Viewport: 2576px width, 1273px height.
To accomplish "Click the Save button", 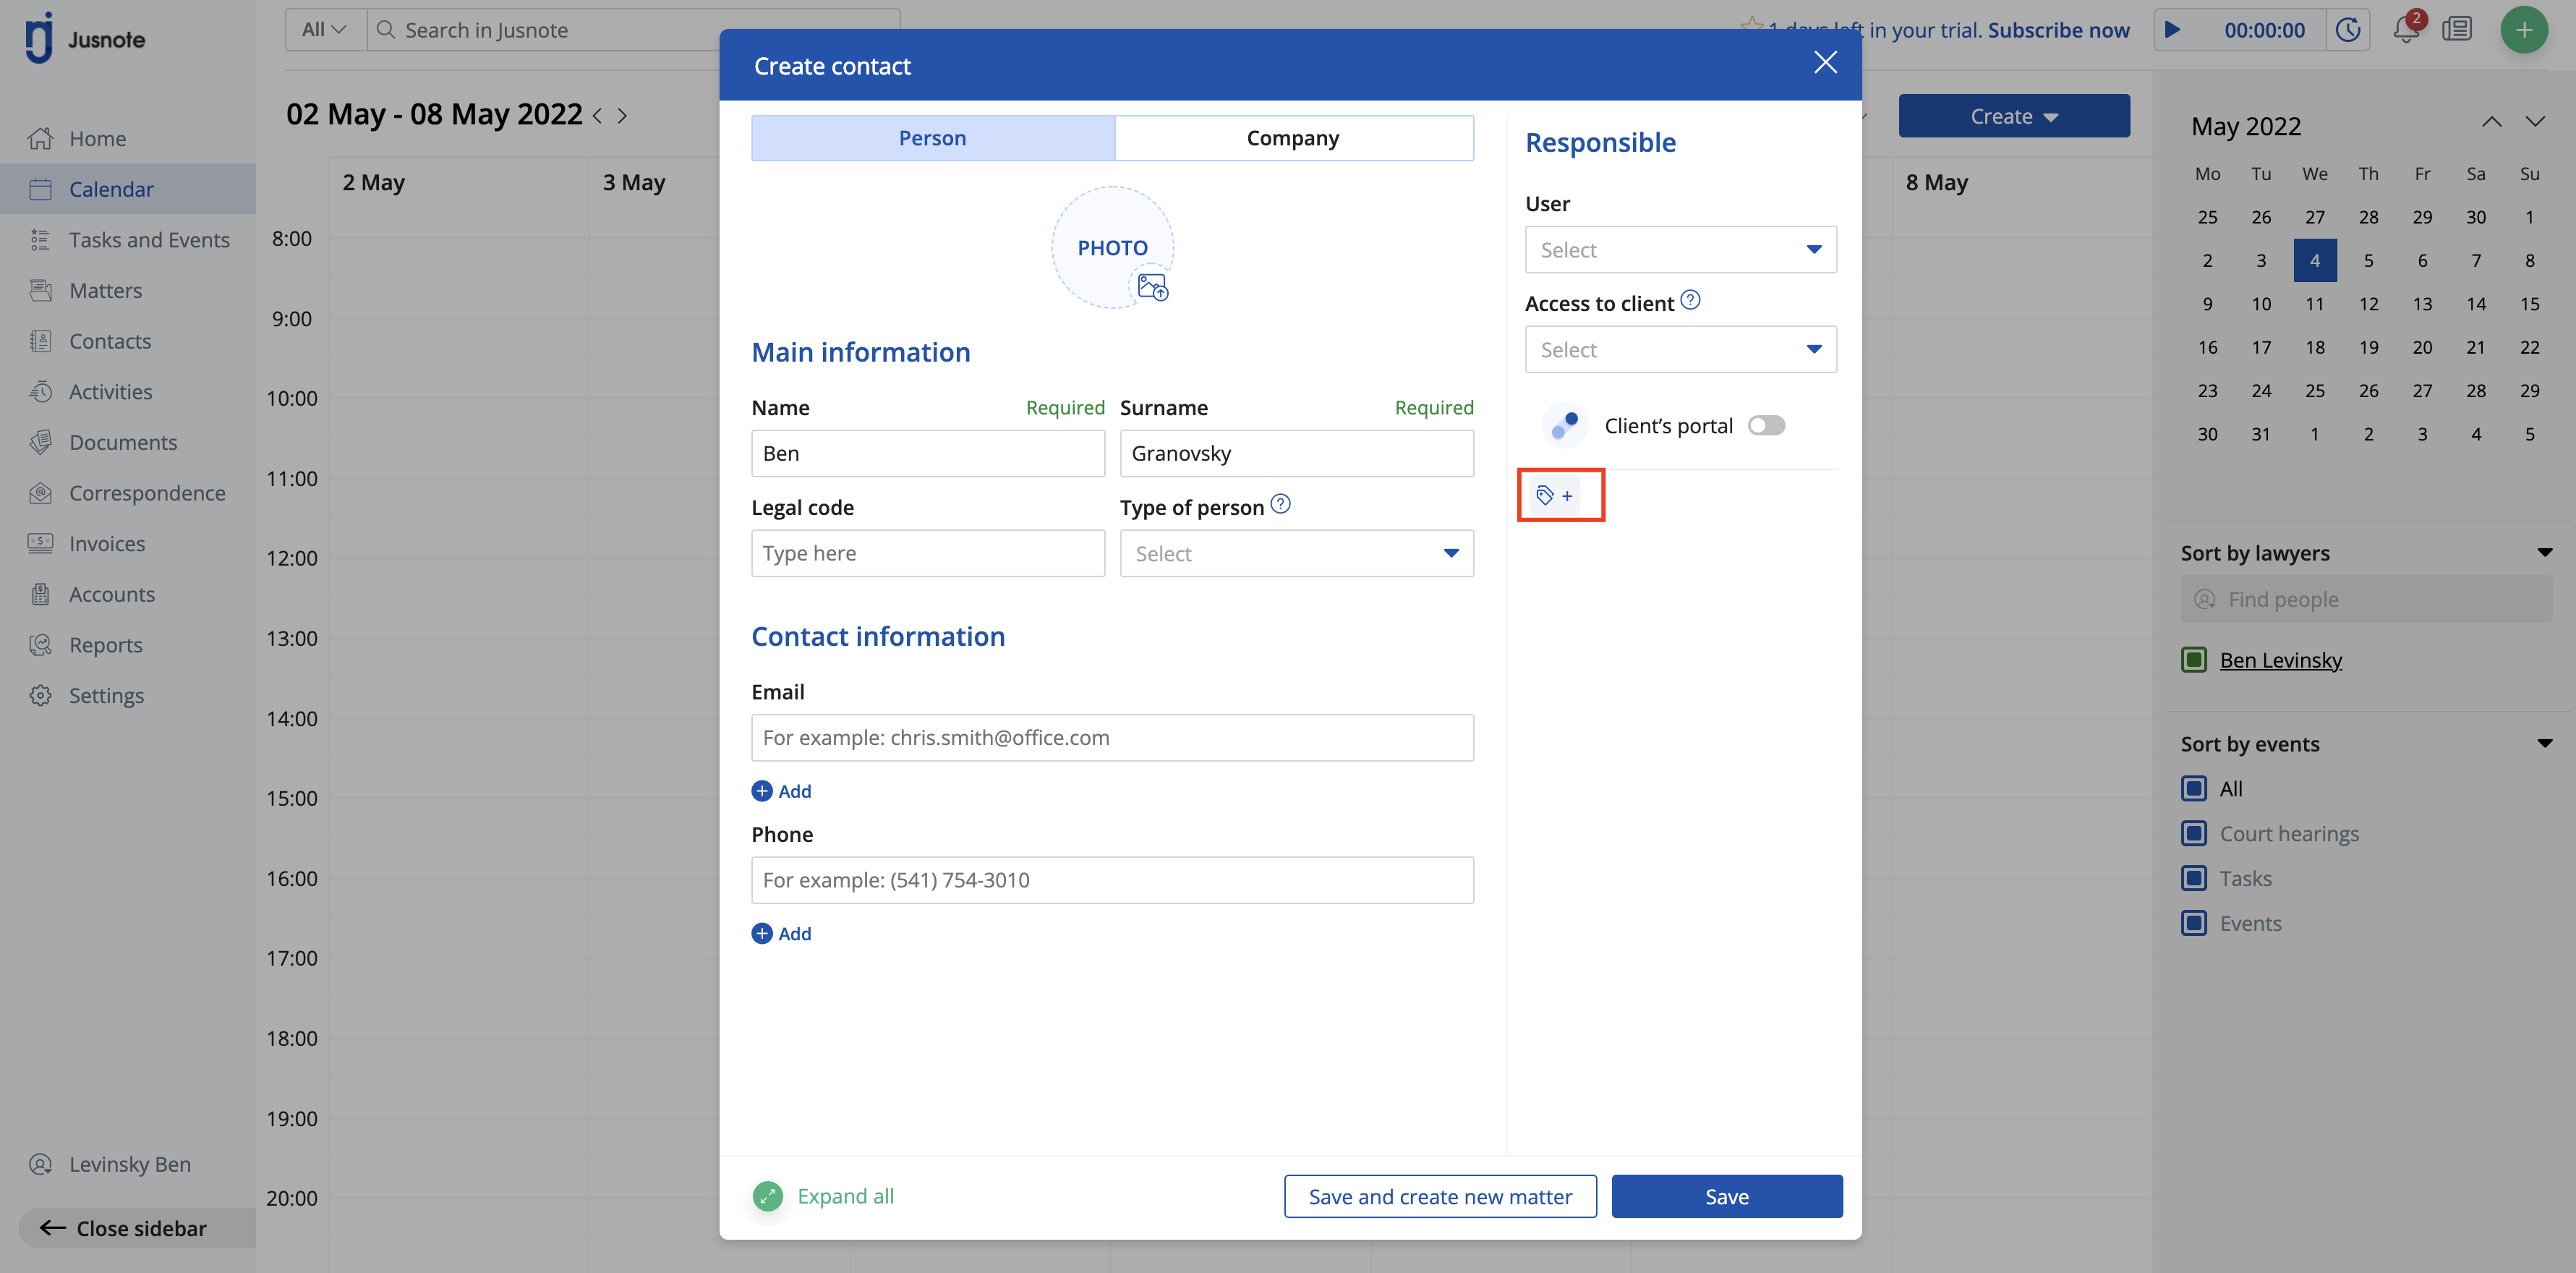I will 1727,1196.
